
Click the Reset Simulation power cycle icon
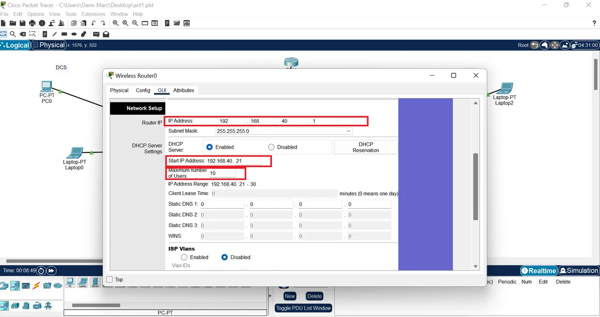click(41, 271)
